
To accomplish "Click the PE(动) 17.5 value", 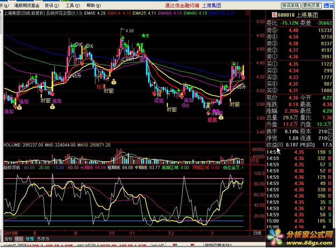I will 327,145.
